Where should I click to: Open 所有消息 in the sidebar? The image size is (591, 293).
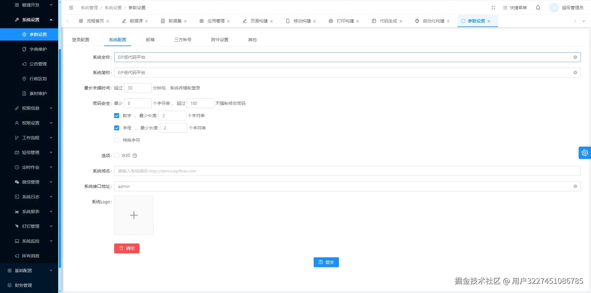click(29, 256)
